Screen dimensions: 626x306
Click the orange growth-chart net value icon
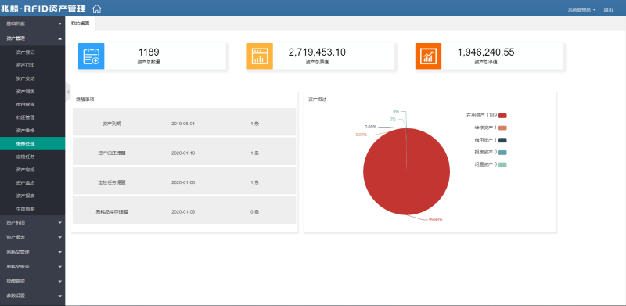coord(428,56)
